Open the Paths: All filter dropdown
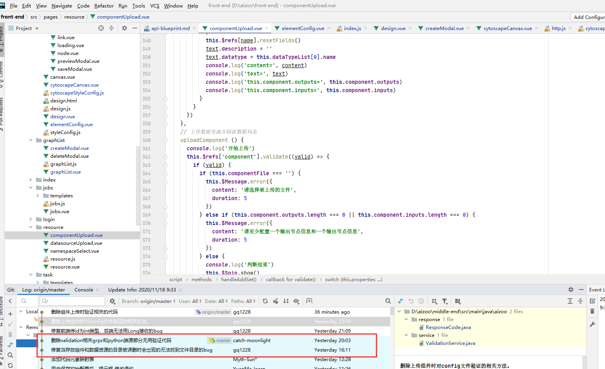The image size is (605, 369). click(243, 301)
